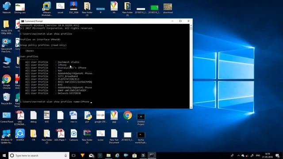The width and height of the screenshot is (283, 159).
Task: Click the 'Network-59370830' profile text
Action: click(x=69, y=93)
